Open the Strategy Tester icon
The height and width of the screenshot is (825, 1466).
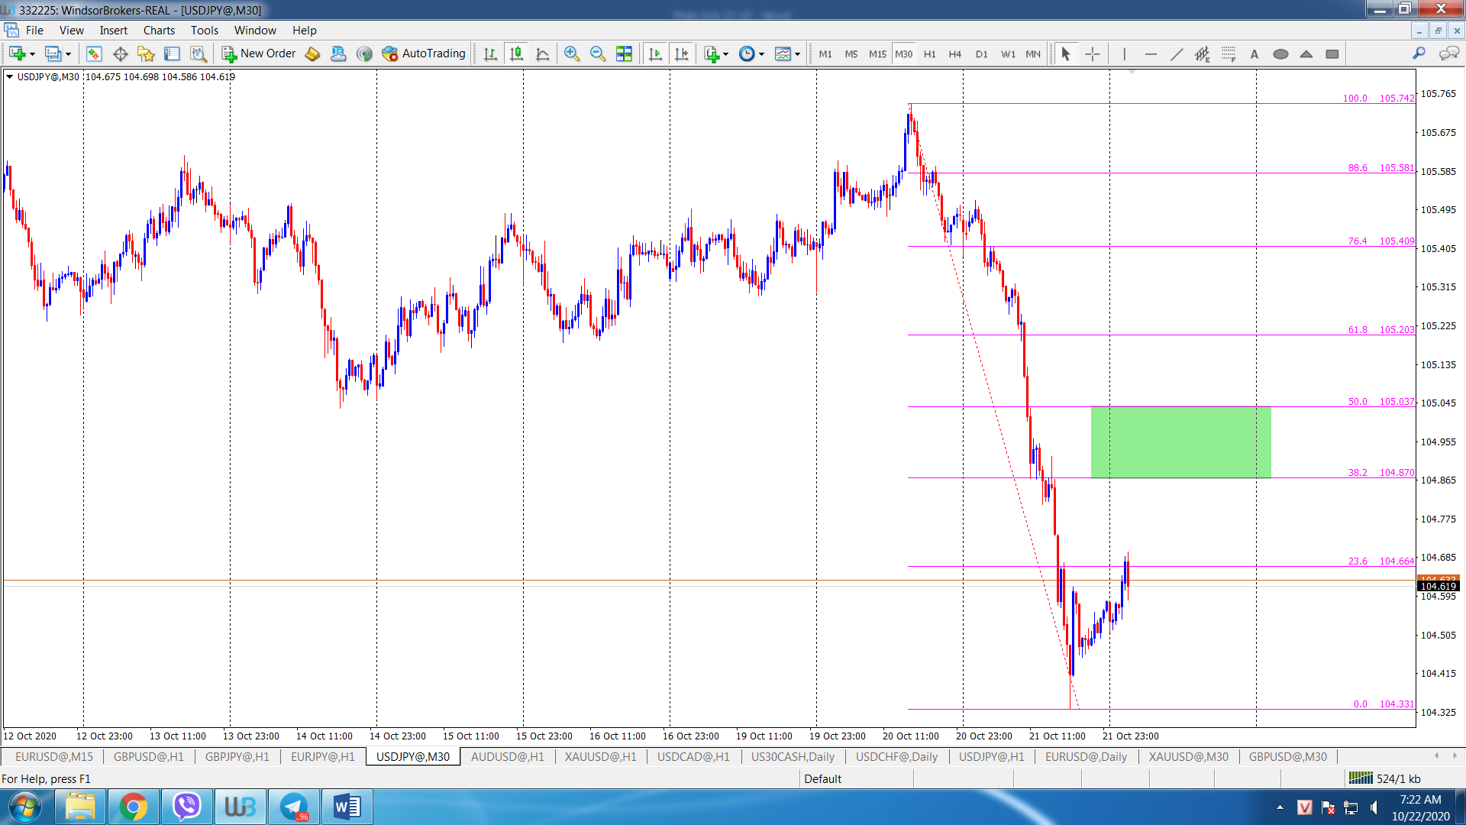tap(199, 53)
